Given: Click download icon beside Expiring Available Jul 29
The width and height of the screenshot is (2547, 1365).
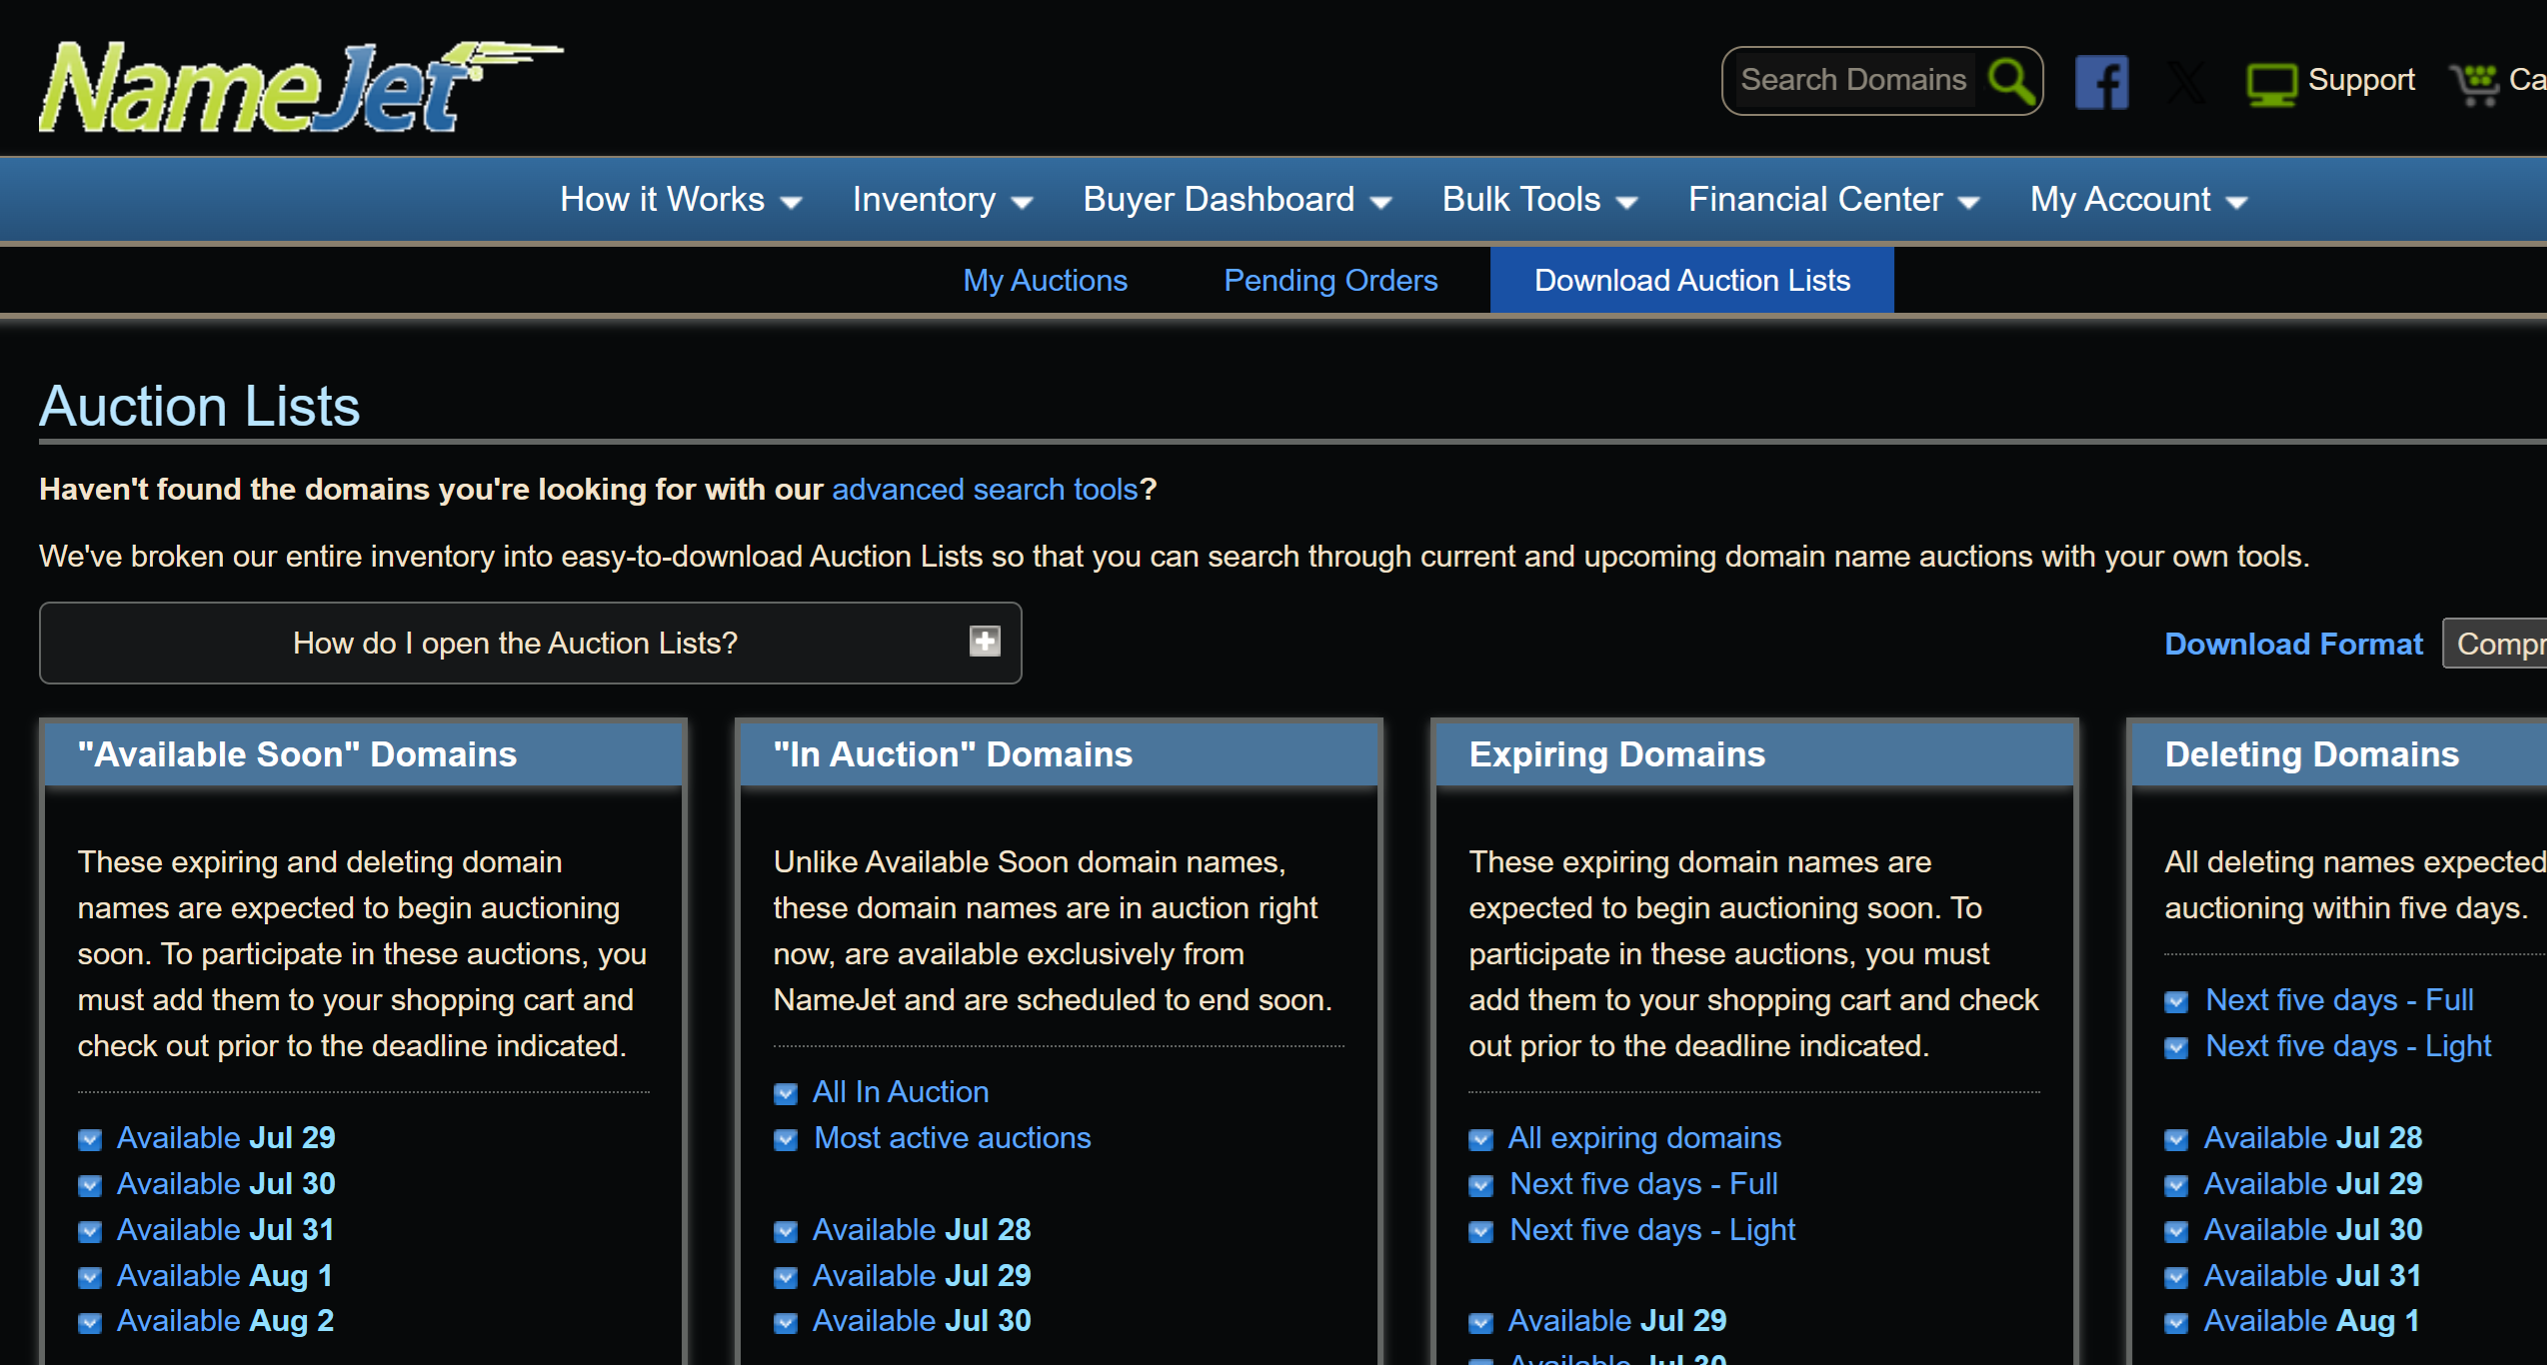Looking at the screenshot, I should click(x=1481, y=1323).
